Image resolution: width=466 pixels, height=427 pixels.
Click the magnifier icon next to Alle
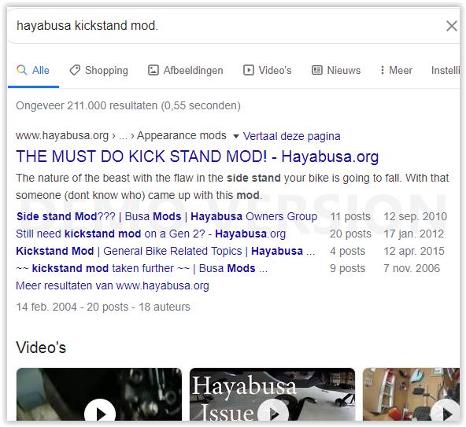click(22, 70)
